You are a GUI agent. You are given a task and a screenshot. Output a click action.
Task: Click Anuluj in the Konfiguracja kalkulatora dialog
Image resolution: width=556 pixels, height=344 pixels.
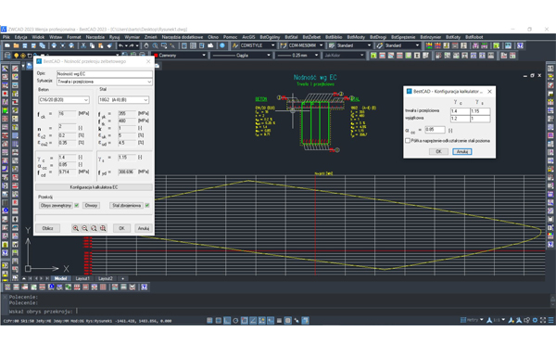point(462,151)
